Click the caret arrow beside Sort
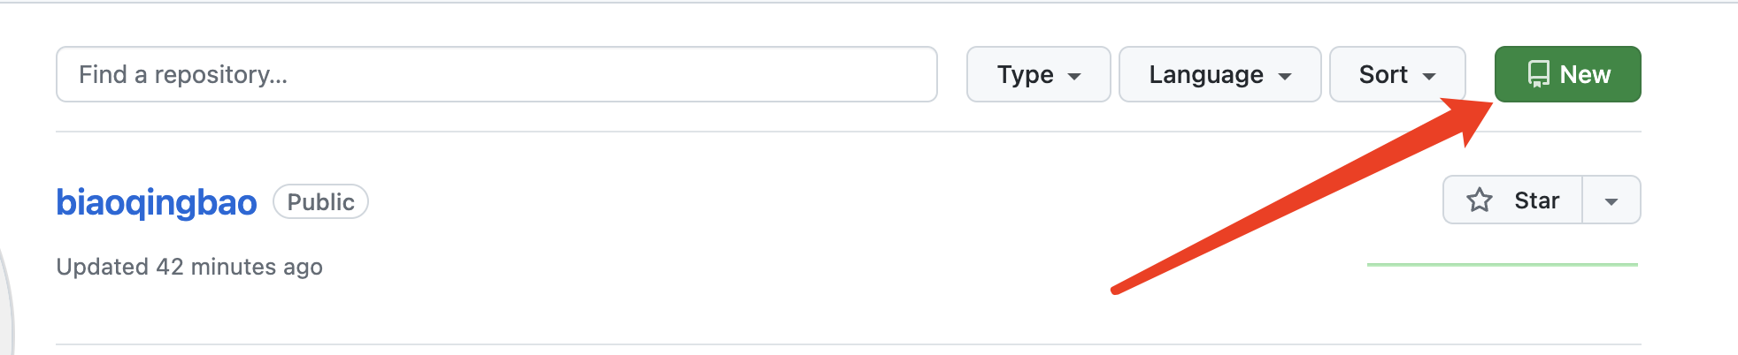This screenshot has width=1738, height=355. pos(1429,77)
